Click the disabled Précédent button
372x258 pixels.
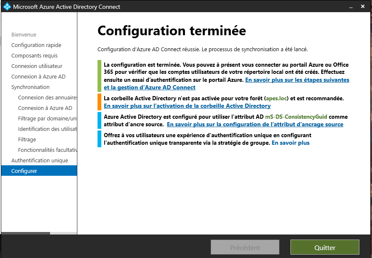point(245,248)
